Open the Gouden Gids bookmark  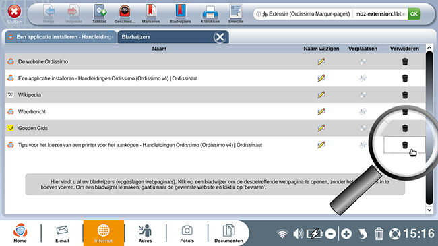click(33, 128)
